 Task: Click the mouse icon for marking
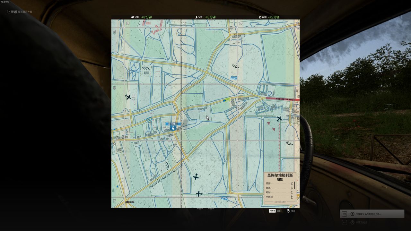[x=288, y=211]
